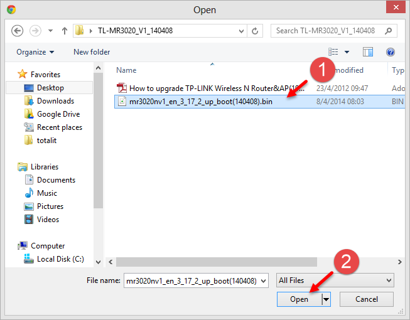Click the star icon beside Favorites
The height and width of the screenshot is (320, 410).
tap(22, 74)
